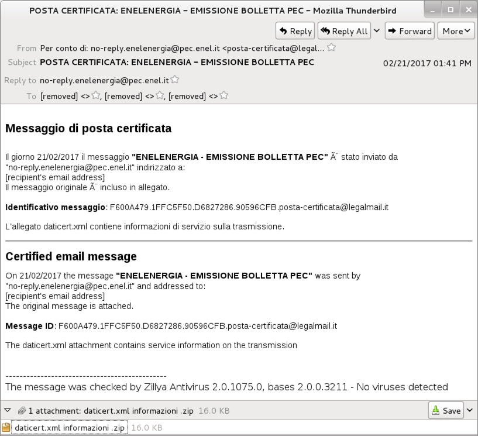478x436 pixels.
Task: Select the second [removed] recipient
Action: [129, 96]
